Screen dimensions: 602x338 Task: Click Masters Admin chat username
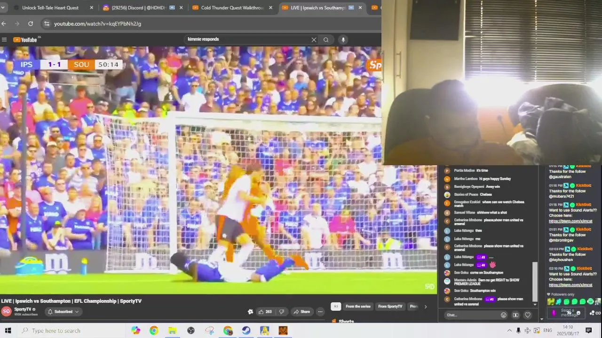coord(465,280)
